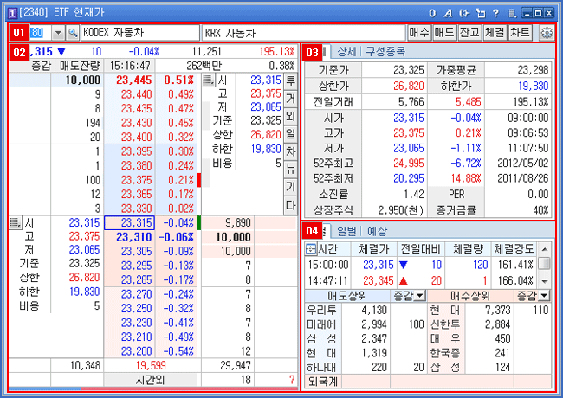Viewport: 563px width, 398px height.
Task: Click the stock code input field
Action: point(40,32)
